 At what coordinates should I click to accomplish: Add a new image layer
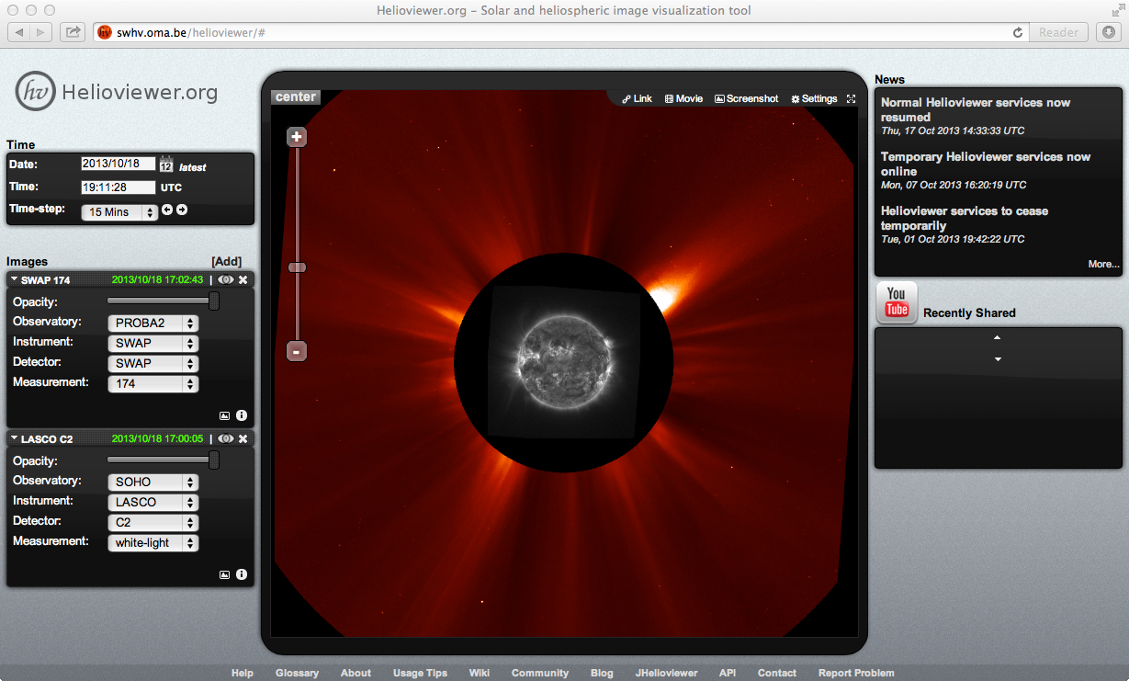(226, 262)
